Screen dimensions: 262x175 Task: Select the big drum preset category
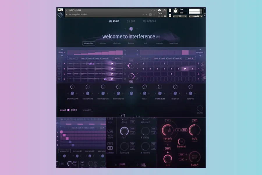[x=103, y=43]
